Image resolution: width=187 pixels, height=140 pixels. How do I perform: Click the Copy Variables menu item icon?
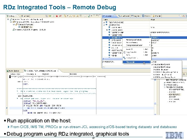124,52
